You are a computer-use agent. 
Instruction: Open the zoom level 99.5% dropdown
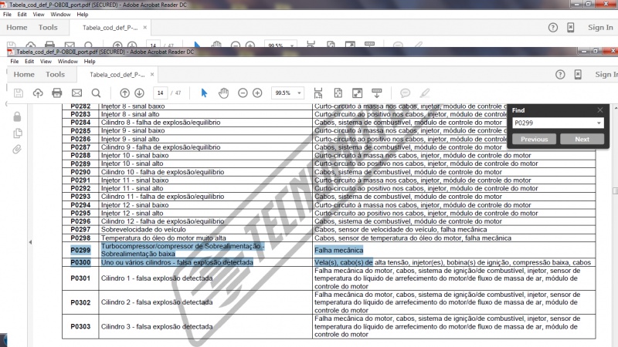299,93
